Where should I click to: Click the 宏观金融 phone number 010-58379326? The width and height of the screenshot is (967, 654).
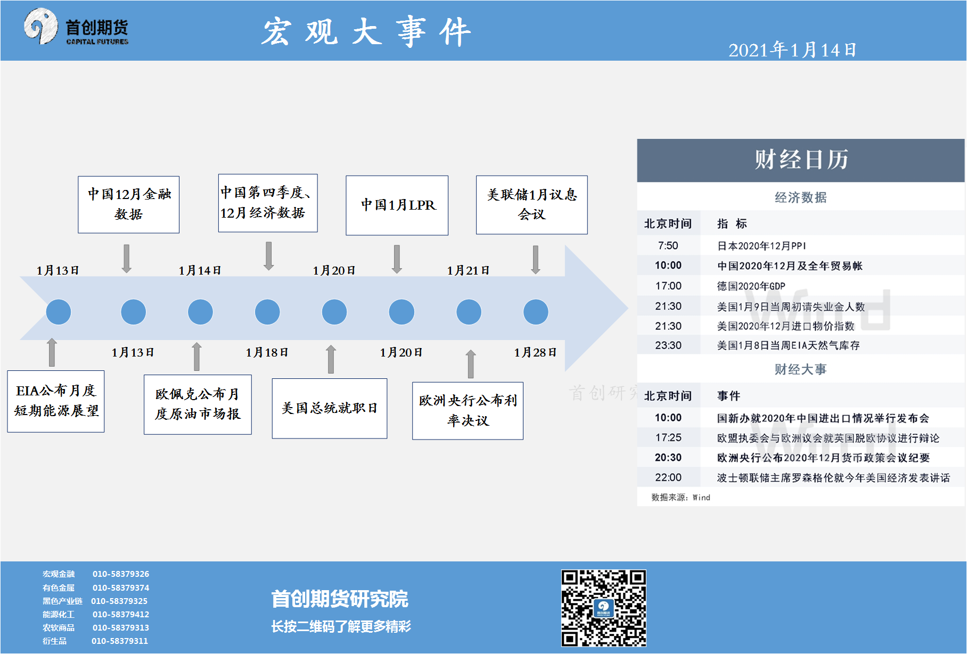[x=121, y=574]
